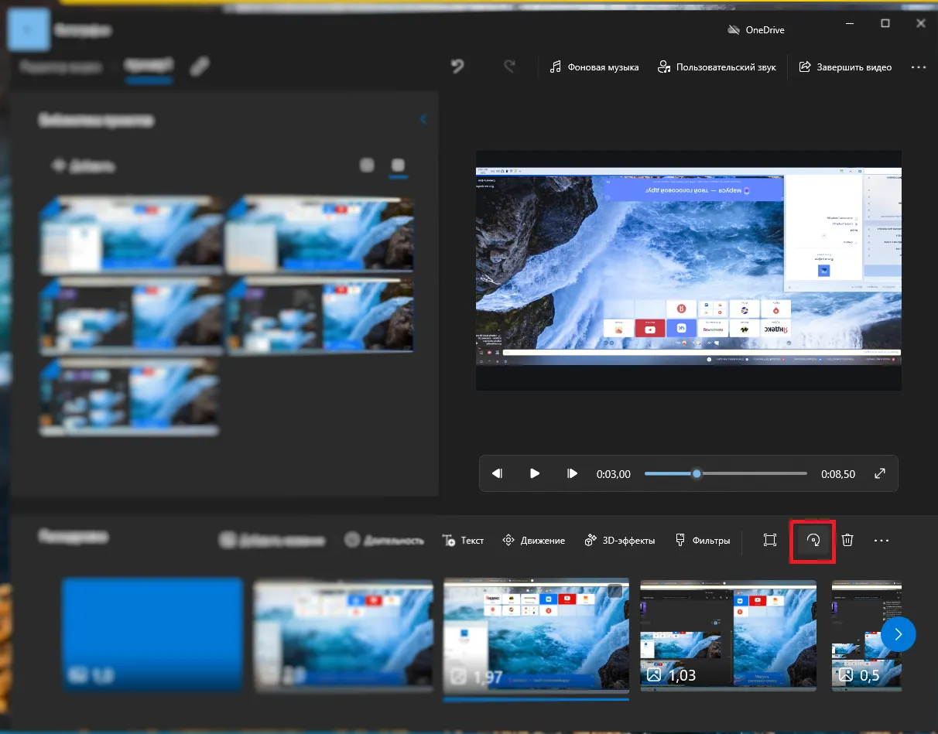Click Завершить видео to finish video

[x=845, y=67]
